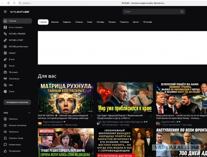Open the Мясорубка Трамп решил thumbnail
Image resolution: width=207 pixels, height=157 pixels.
point(66,143)
